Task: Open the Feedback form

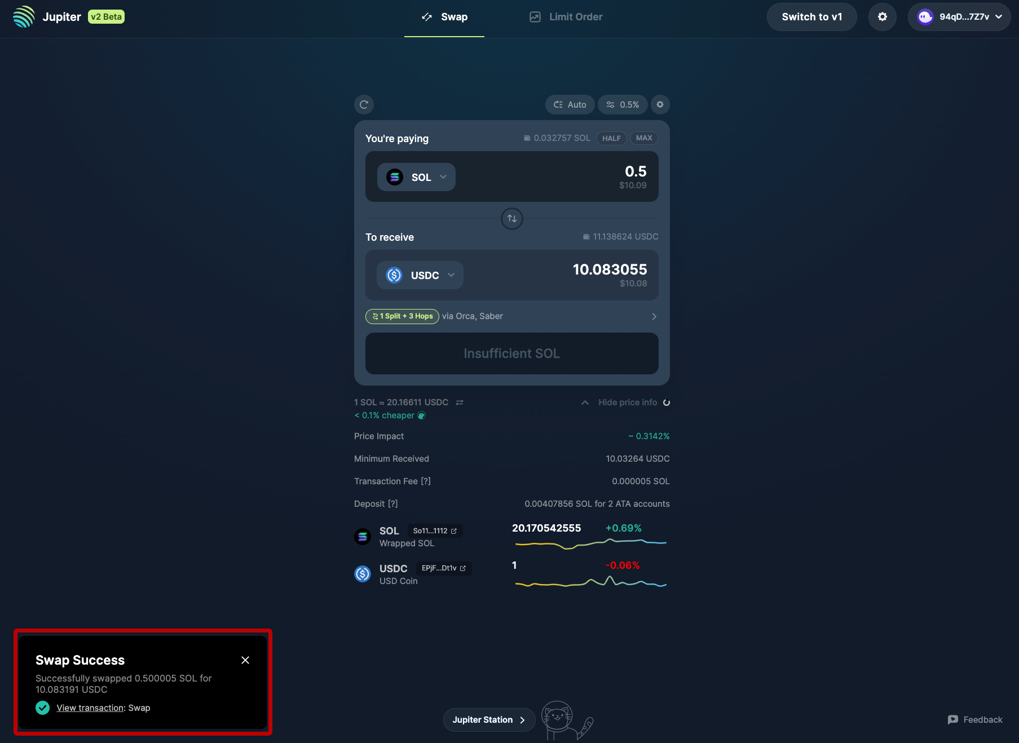Action: [975, 720]
